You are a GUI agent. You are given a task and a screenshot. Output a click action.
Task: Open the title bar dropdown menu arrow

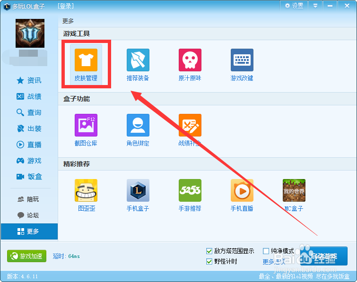315,6
